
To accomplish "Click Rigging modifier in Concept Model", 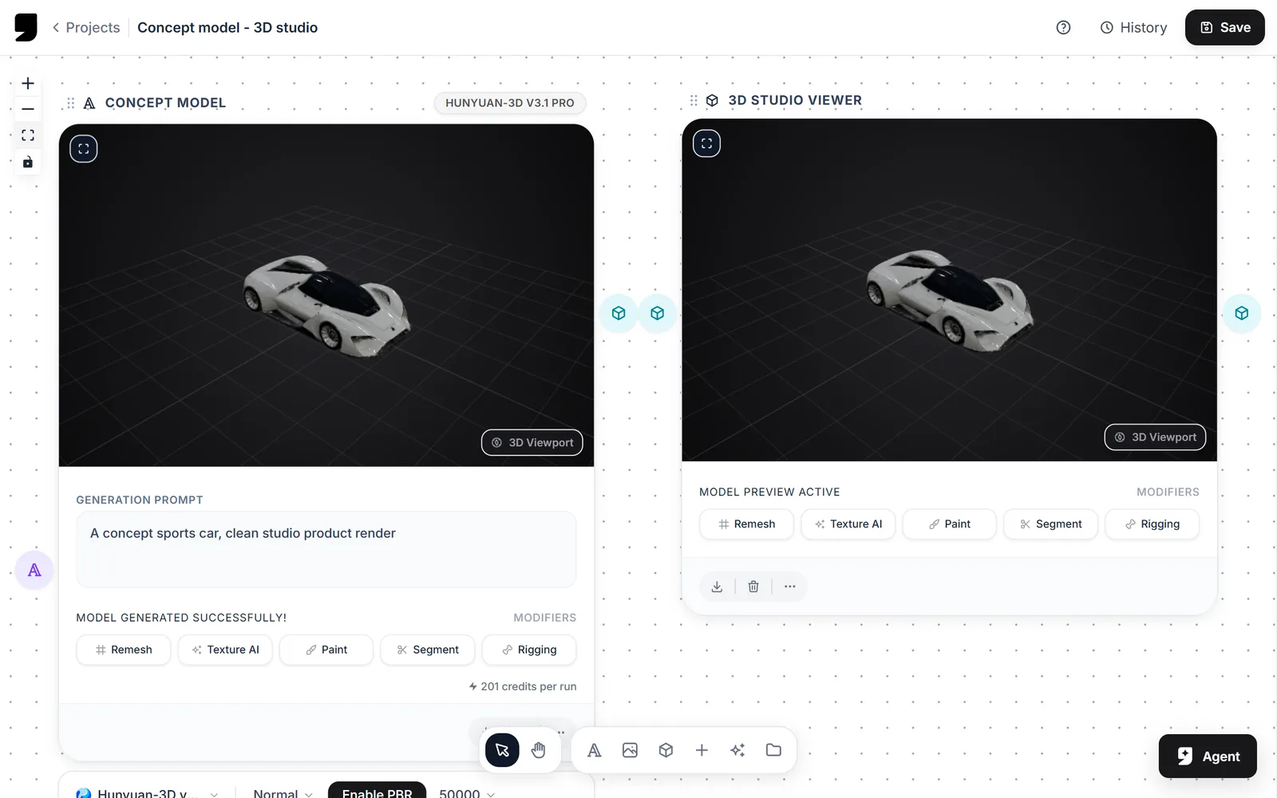I will click(x=529, y=650).
